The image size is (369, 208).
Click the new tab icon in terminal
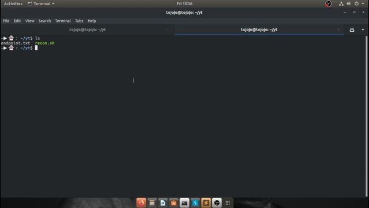(352, 29)
